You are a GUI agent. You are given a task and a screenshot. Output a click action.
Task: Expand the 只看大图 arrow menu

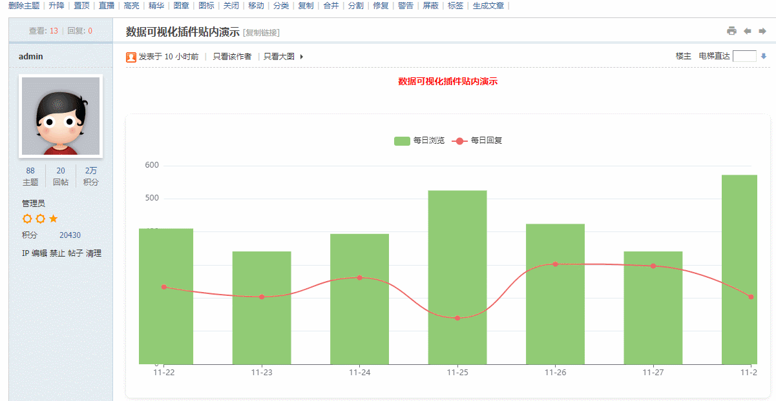pyautogui.click(x=302, y=57)
